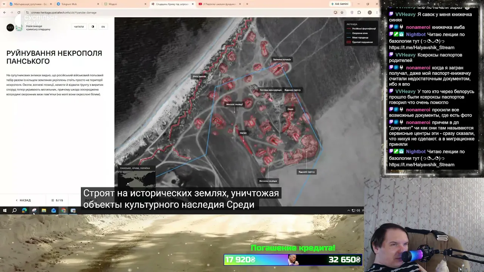Toggle the contrast theme button
Screen dimensions: 484x272
tap(93, 27)
